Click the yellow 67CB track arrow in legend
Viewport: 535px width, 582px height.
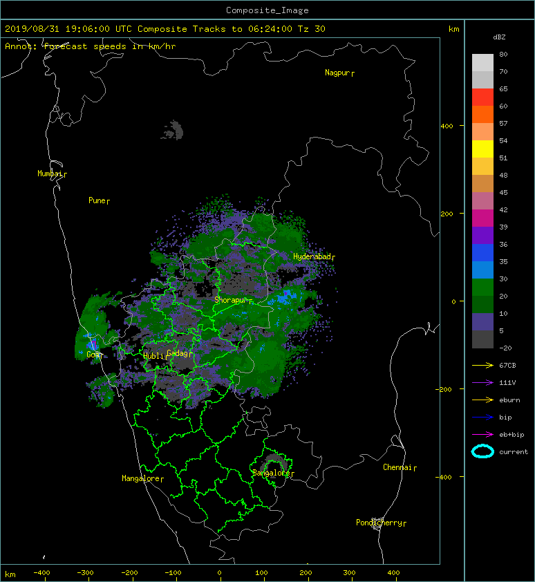tap(482, 365)
